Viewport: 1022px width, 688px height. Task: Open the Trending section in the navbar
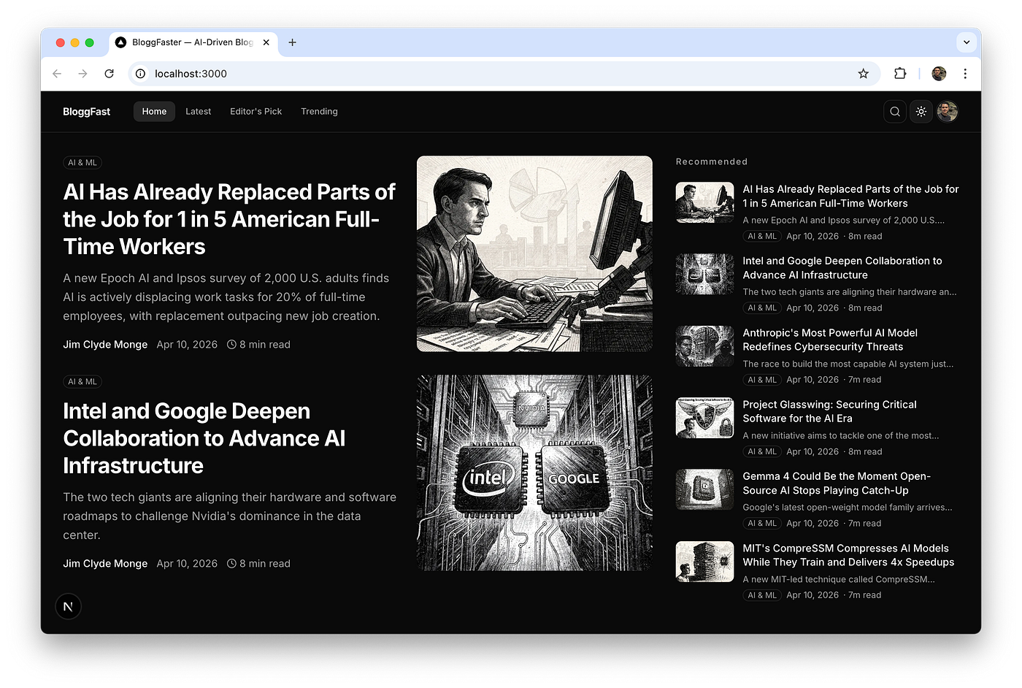point(319,111)
